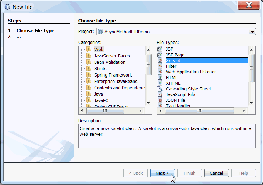Close the New File dialog
The height and width of the screenshot is (185, 263).
click(x=249, y=6)
